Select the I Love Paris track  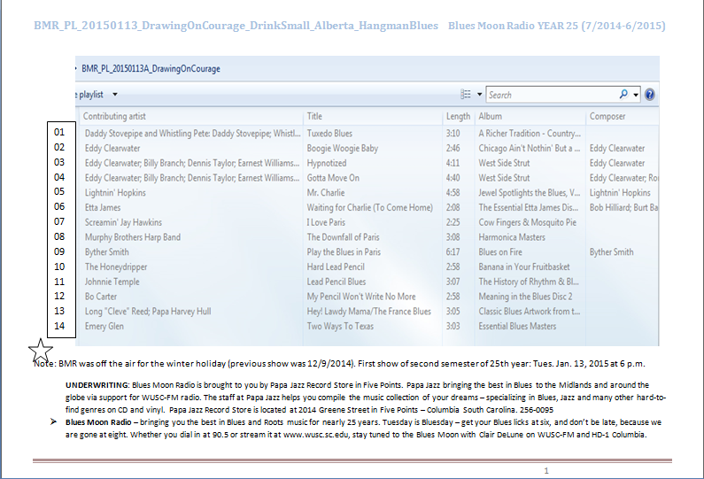[327, 222]
